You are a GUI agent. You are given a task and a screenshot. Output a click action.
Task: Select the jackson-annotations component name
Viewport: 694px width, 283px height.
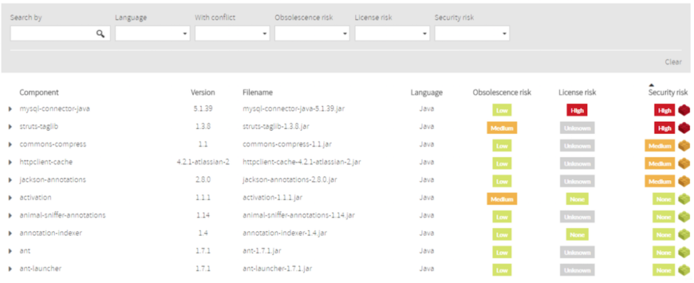coord(53,180)
